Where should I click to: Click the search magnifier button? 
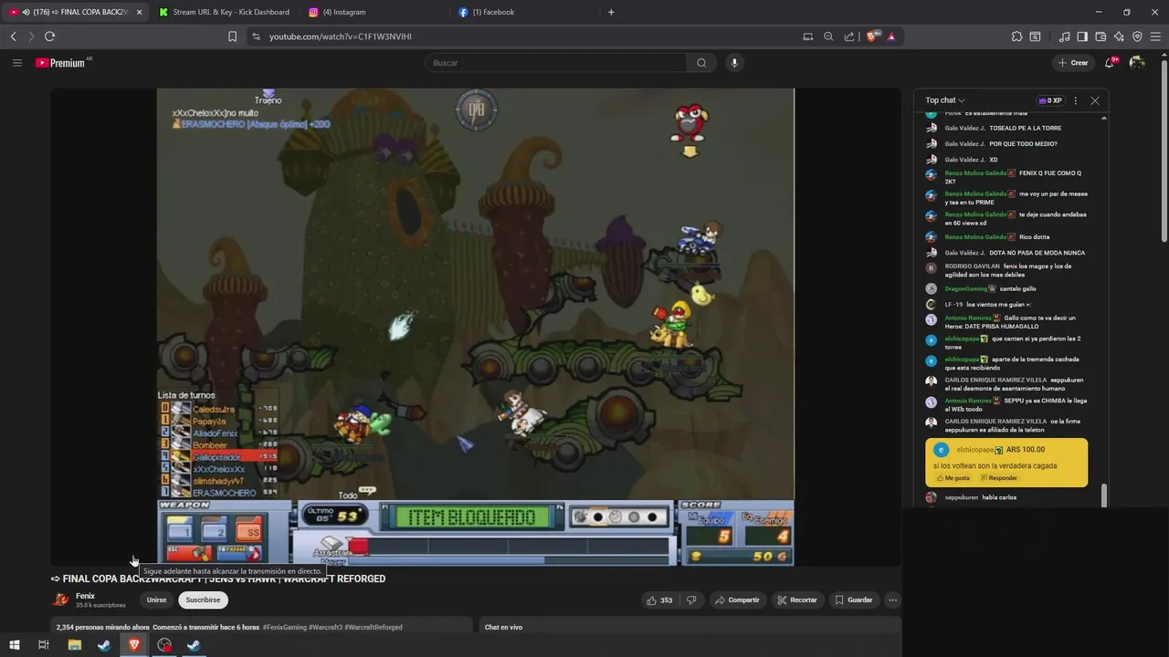(701, 63)
